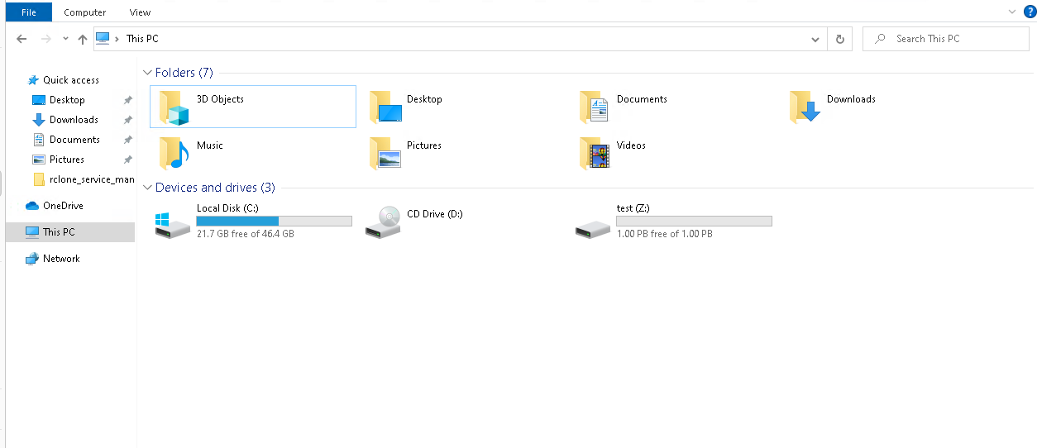Click the Quick access star icon
Image resolution: width=1037 pixels, height=448 pixels.
point(33,80)
